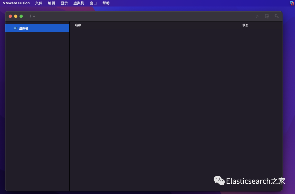Open the 窗口 menu
Viewport: 295px width, 194px height.
tap(93, 3)
